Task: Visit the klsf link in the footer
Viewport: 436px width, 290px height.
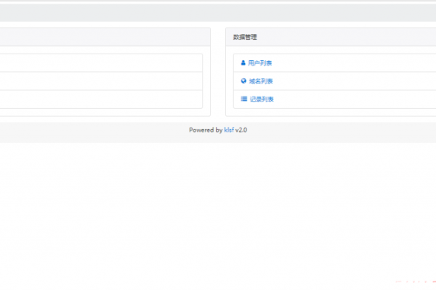Action: pyautogui.click(x=229, y=130)
